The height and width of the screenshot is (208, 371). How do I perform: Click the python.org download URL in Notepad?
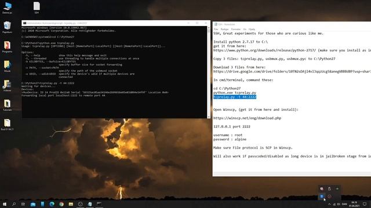point(264,50)
